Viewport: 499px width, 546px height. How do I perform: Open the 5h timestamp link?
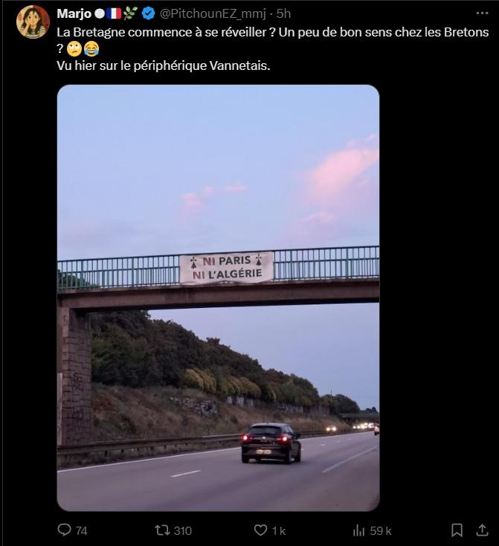283,13
